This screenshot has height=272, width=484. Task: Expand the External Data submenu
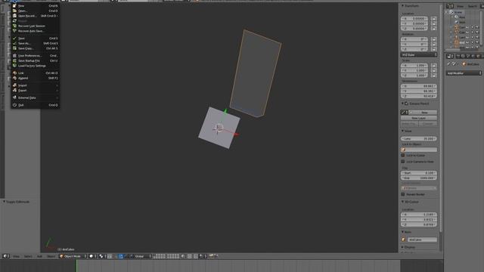pyautogui.click(x=36, y=97)
